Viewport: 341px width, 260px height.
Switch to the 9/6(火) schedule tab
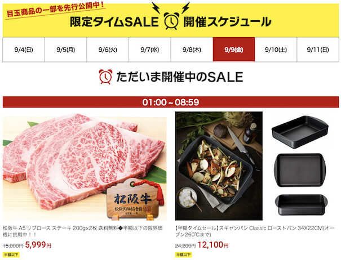click(108, 50)
